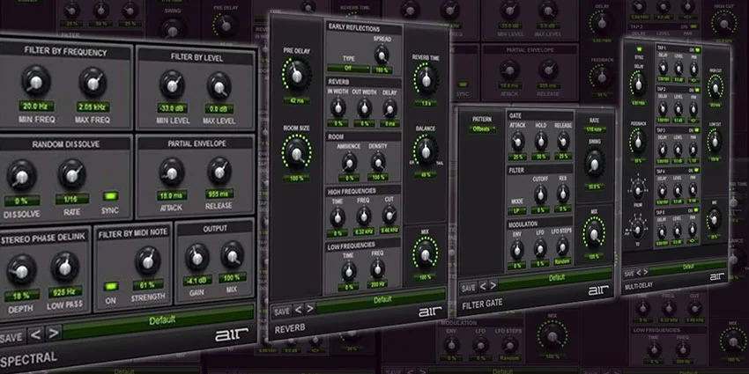Click the Filter Cutoff knob in Filter Gate
The height and width of the screenshot is (374, 749).
[x=540, y=194]
